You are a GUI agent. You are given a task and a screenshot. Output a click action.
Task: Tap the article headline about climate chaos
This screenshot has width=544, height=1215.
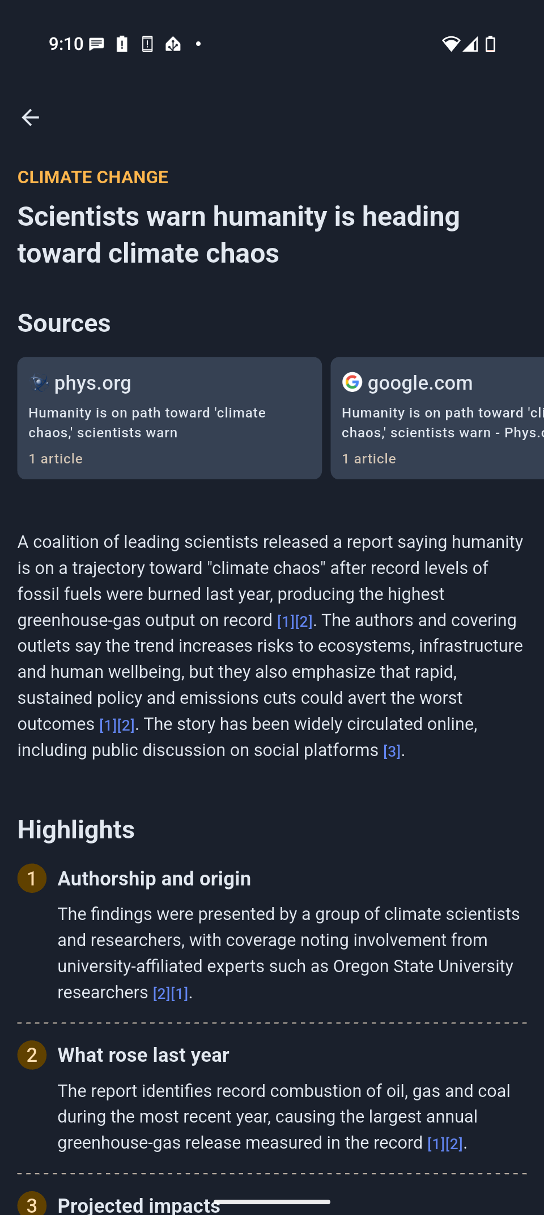click(x=239, y=234)
